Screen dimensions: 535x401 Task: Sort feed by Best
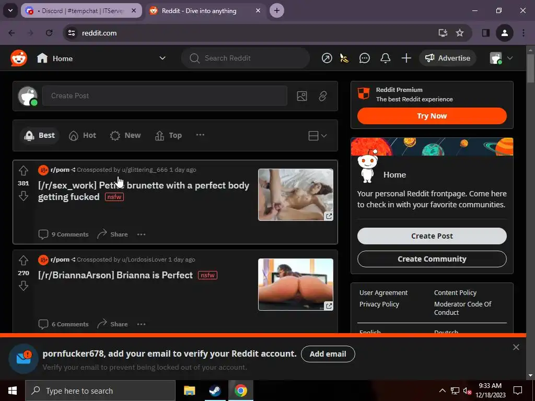click(40, 135)
